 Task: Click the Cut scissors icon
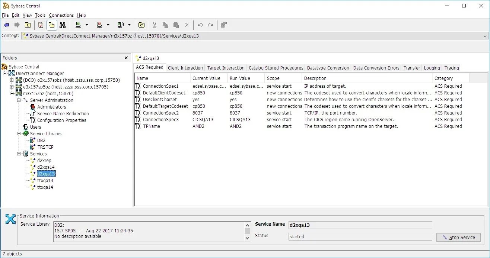[155, 25]
